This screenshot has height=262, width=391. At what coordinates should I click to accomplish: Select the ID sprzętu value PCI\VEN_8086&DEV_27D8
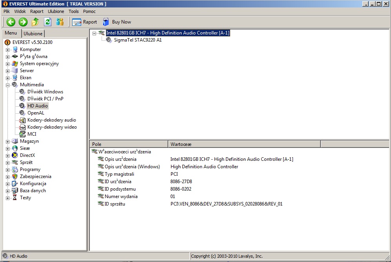coord(226,204)
